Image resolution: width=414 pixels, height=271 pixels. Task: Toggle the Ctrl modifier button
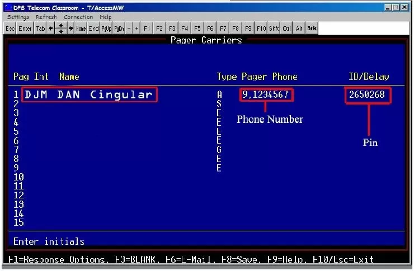click(x=286, y=28)
